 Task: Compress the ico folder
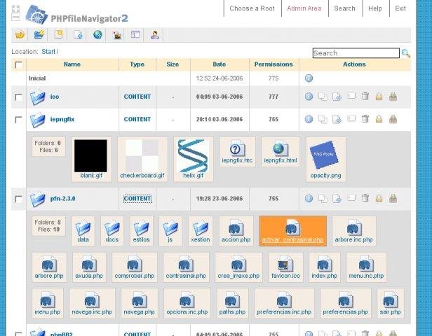[393, 97]
